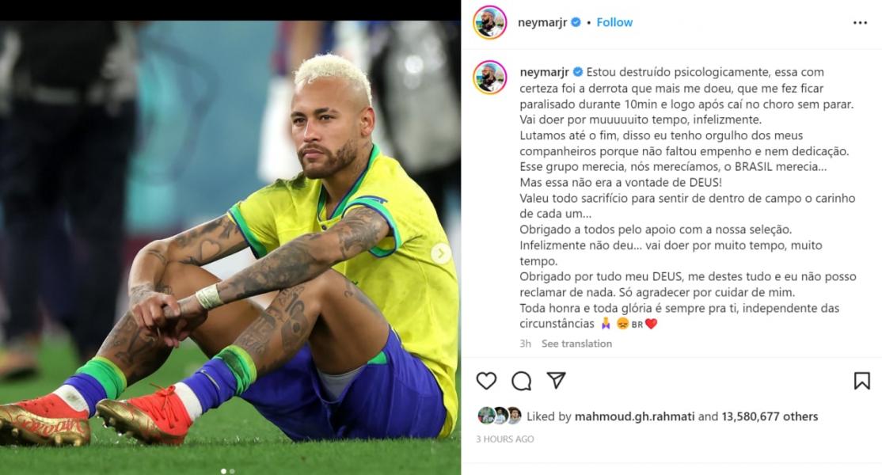Expand See translation under the caption
The height and width of the screenshot is (475, 882).
click(x=576, y=344)
